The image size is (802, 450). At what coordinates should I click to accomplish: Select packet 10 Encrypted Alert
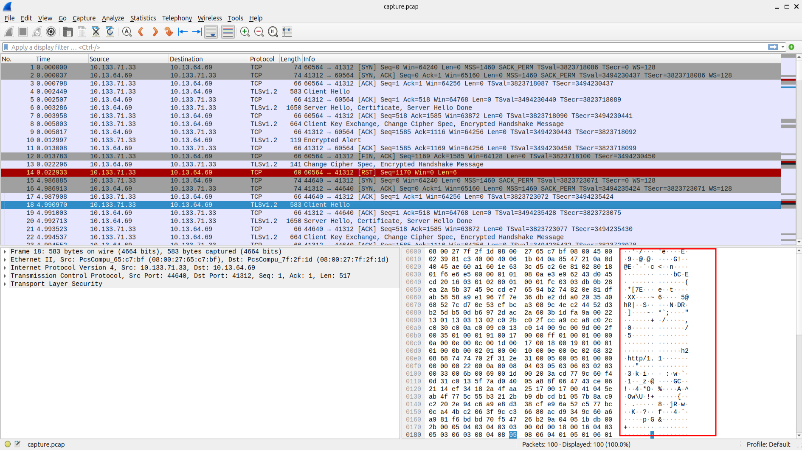(391, 140)
